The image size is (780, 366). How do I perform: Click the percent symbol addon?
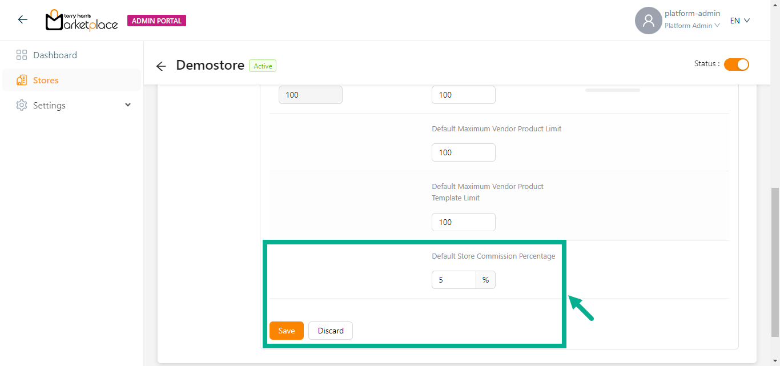[485, 280]
